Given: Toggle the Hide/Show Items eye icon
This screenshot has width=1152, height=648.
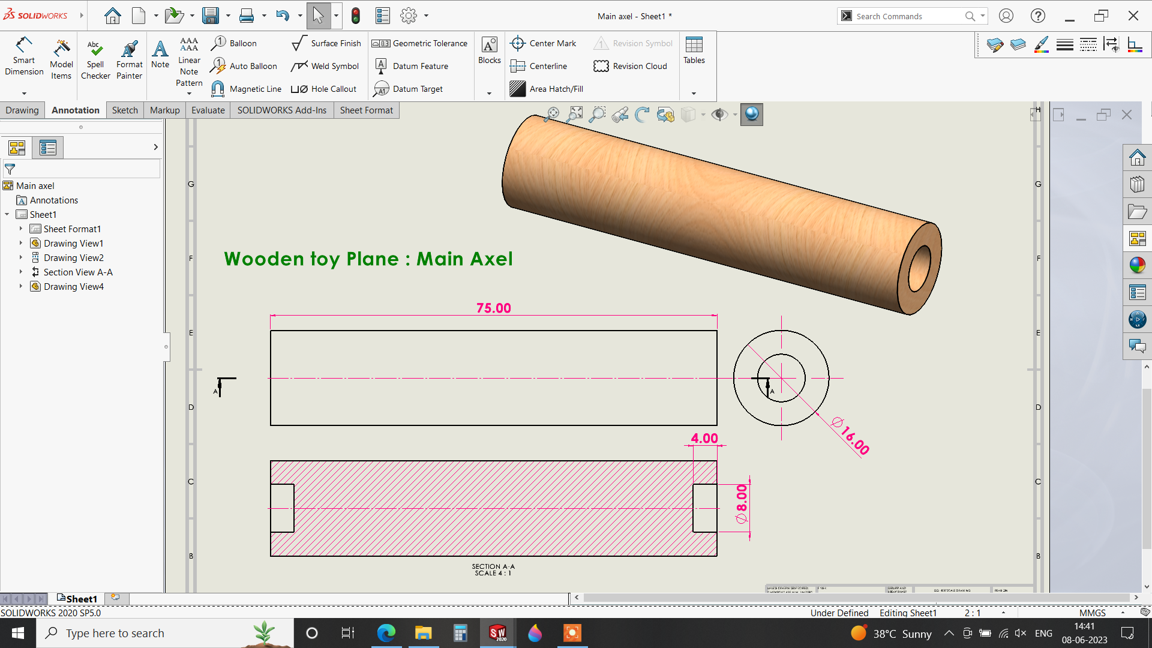Looking at the screenshot, I should [719, 114].
